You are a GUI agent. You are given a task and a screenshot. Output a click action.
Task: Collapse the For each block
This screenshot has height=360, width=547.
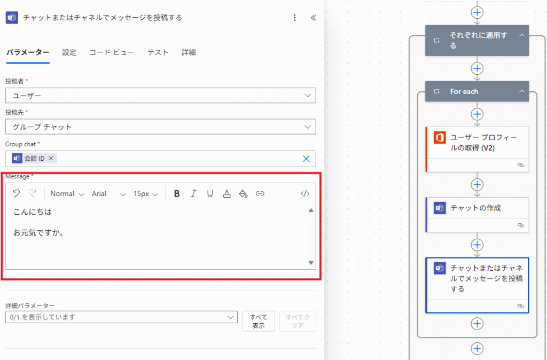click(521, 91)
